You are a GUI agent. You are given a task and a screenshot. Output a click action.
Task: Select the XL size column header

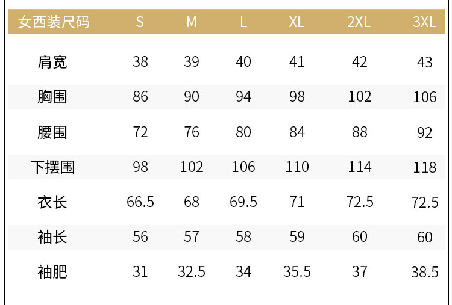pos(297,22)
